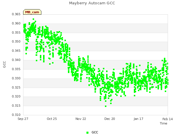Screen dimensions: 185x138
Task: Click the 0.360 y-axis value
Action: point(16,23)
